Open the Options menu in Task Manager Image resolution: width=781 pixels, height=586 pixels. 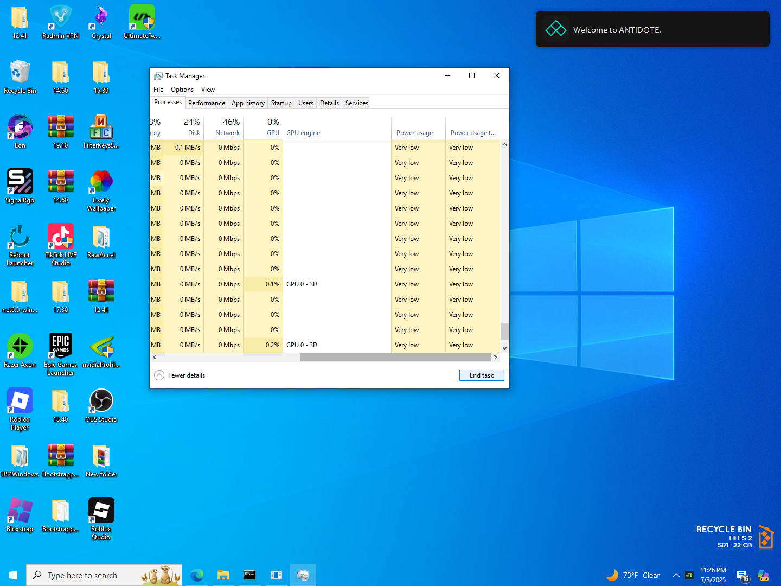[182, 90]
